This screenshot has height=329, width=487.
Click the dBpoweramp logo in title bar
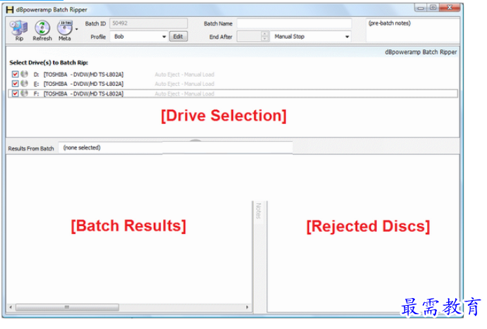tap(10, 10)
